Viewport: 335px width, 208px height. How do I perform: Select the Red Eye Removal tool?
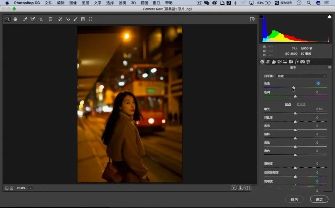pyautogui.click(x=68, y=19)
